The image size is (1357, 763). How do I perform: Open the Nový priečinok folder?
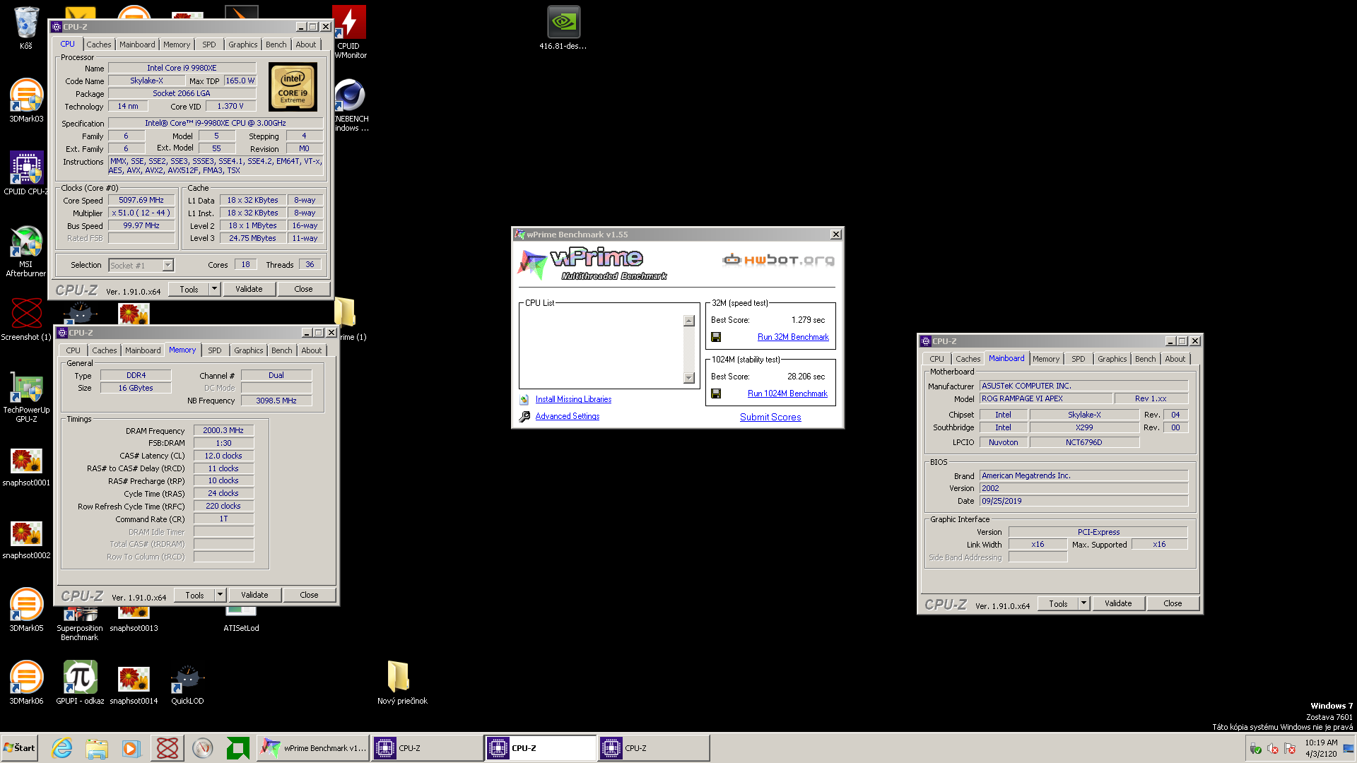tap(401, 682)
